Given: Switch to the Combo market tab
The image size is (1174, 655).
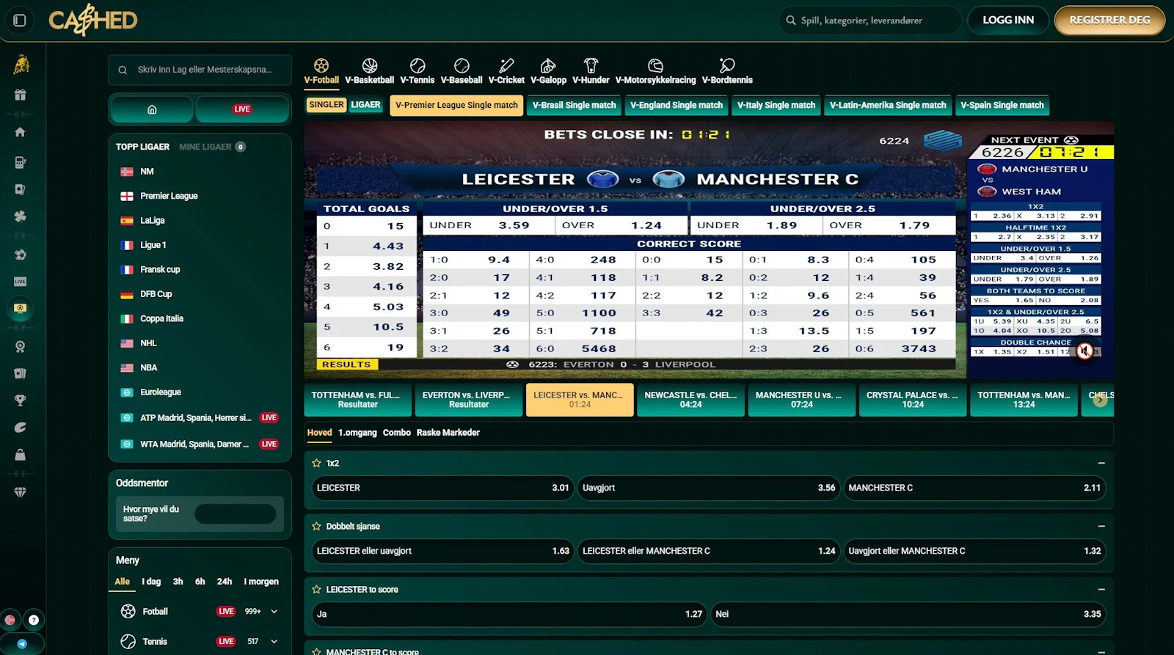Looking at the screenshot, I should tap(397, 433).
